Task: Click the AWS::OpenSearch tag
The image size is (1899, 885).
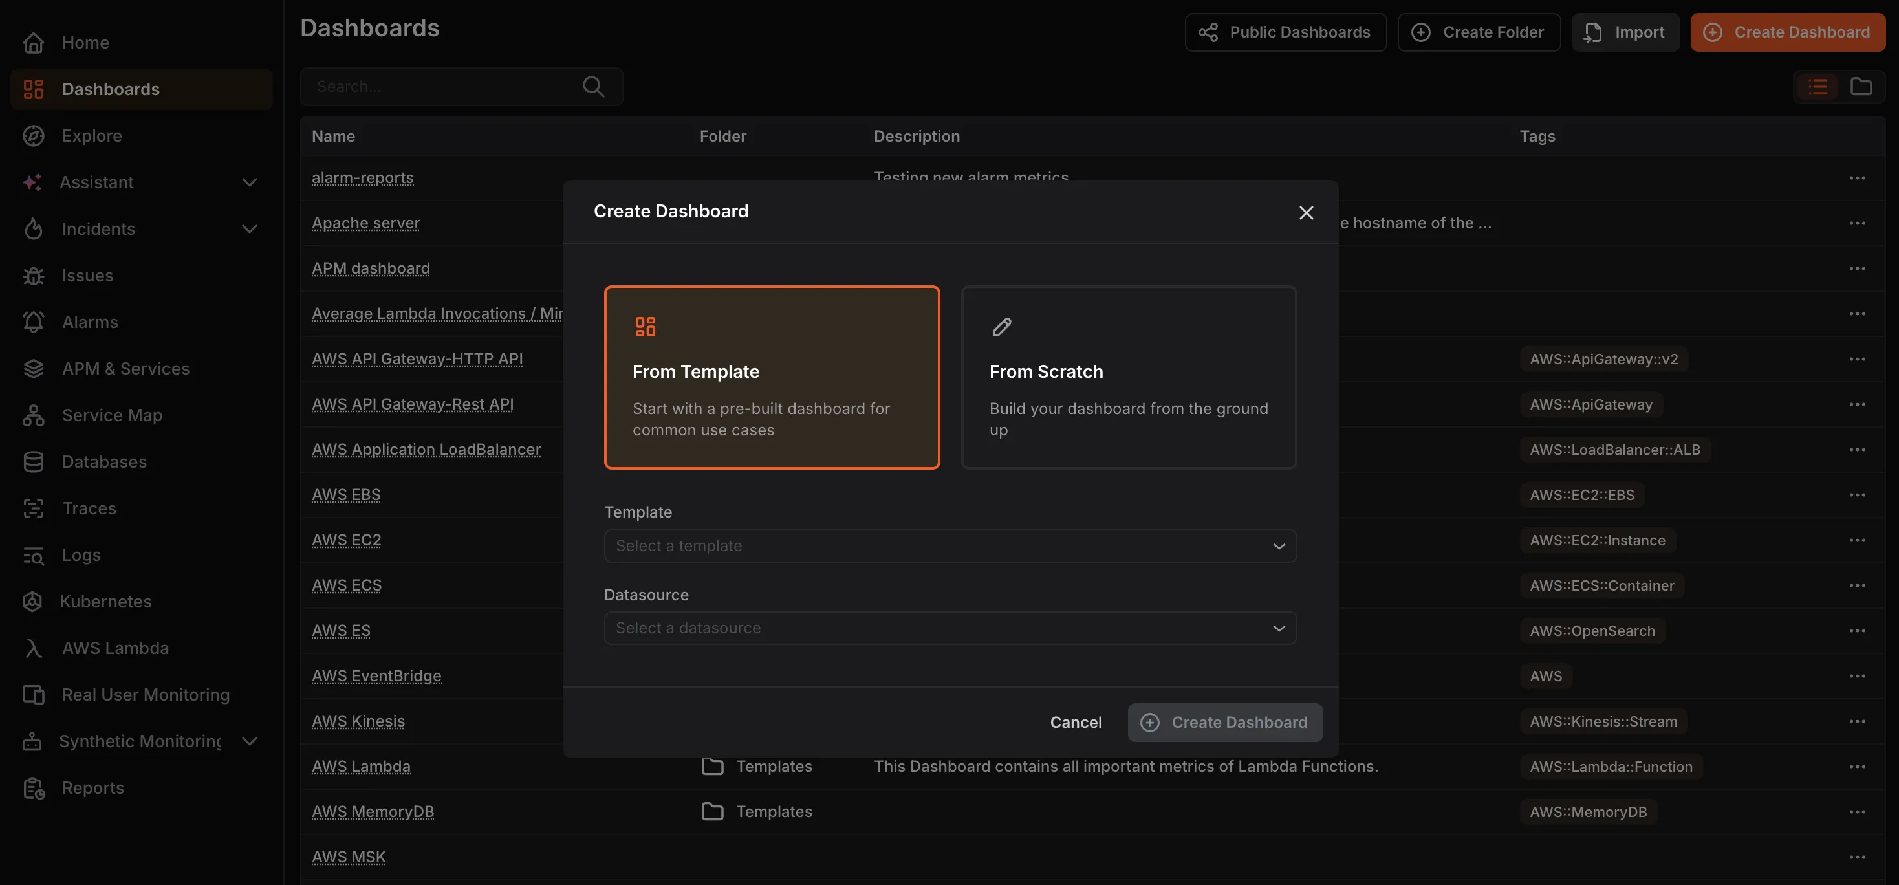Action: click(x=1592, y=631)
